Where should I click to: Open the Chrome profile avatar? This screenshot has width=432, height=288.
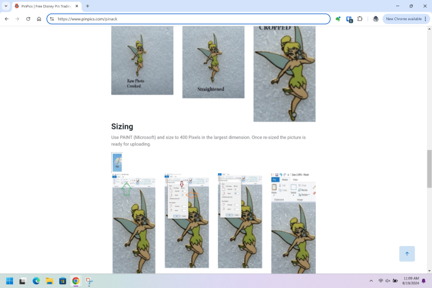375,19
